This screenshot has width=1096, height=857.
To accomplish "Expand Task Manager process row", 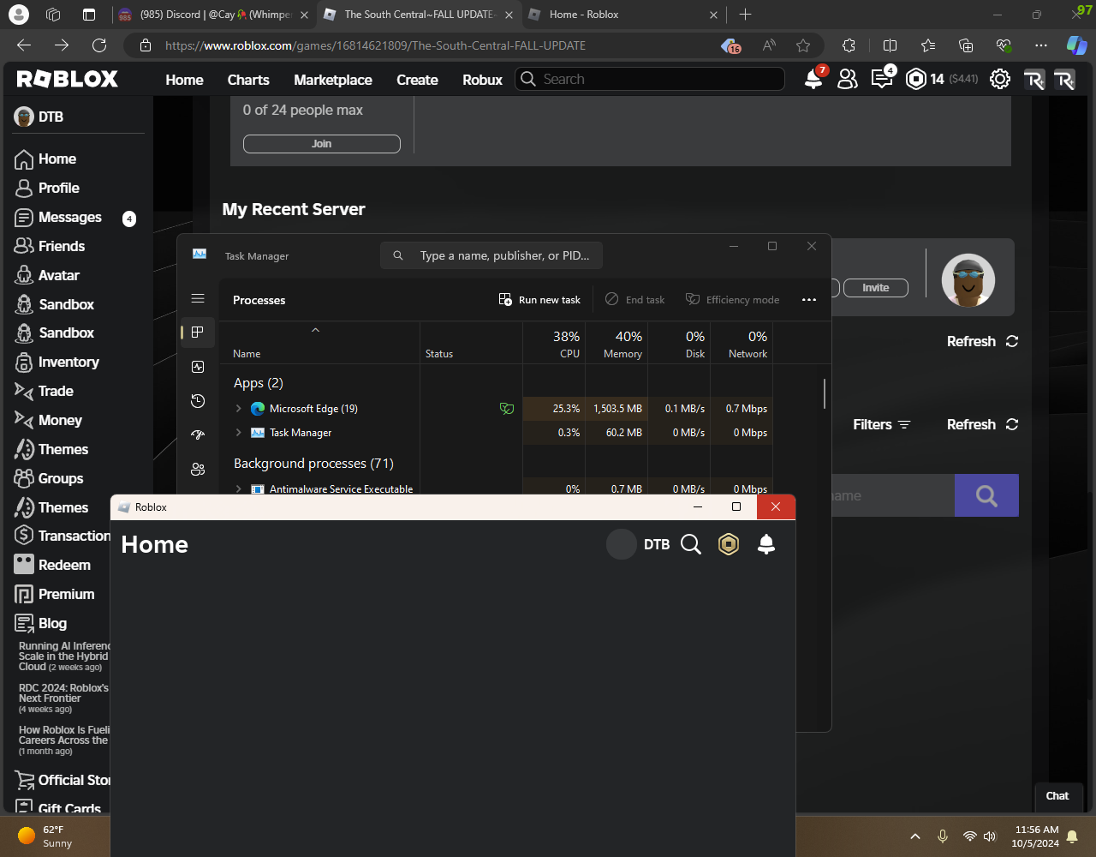I will click(x=239, y=433).
